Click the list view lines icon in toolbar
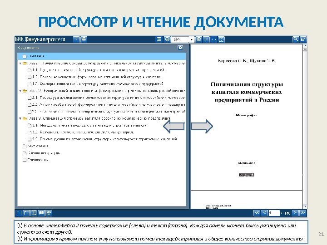The height and width of the screenshot is (245, 327). [x=159, y=39]
